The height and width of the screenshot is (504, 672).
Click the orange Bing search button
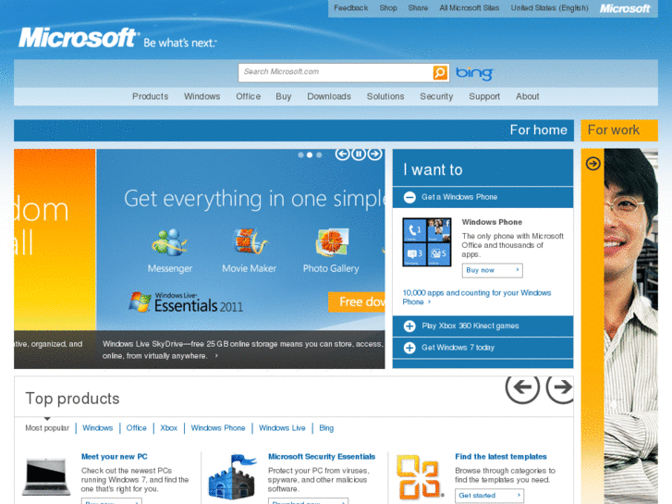[x=440, y=73]
